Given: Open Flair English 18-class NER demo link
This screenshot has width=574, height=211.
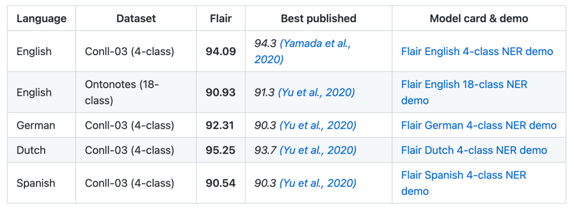Looking at the screenshot, I should (464, 92).
